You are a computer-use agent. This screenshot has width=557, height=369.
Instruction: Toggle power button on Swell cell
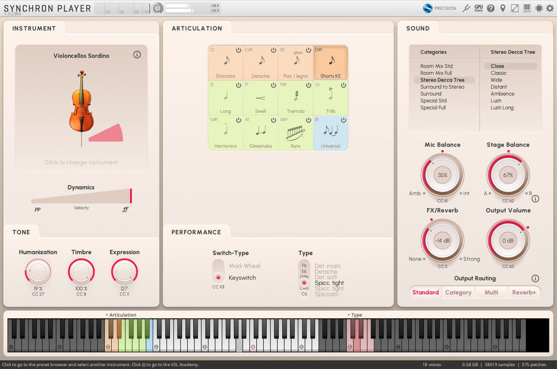tap(273, 85)
